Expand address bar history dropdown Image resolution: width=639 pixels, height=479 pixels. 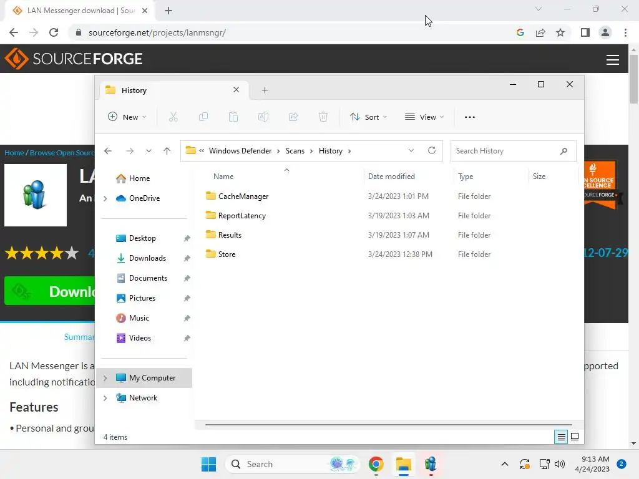(x=411, y=150)
